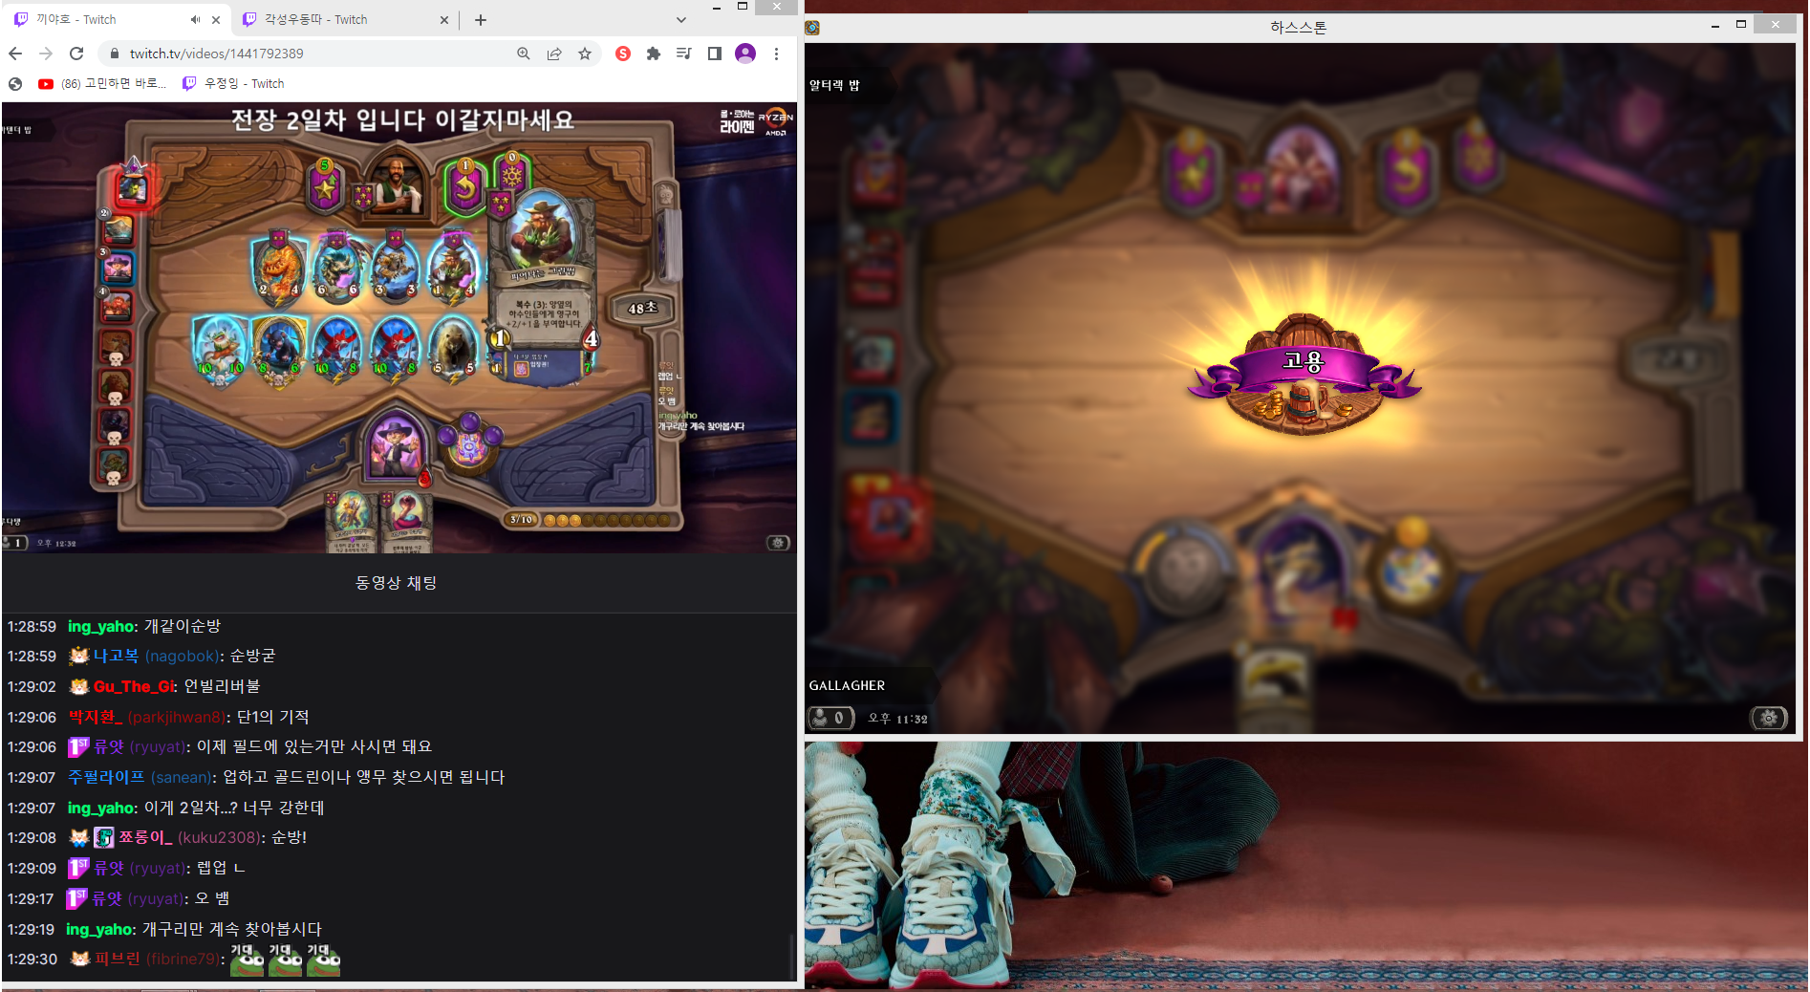1810x992 pixels.
Task: Open the Extensions puzzle piece menu
Action: [654, 54]
